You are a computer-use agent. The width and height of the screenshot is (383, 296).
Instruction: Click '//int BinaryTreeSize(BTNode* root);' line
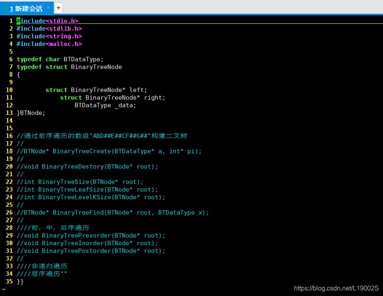(80, 182)
